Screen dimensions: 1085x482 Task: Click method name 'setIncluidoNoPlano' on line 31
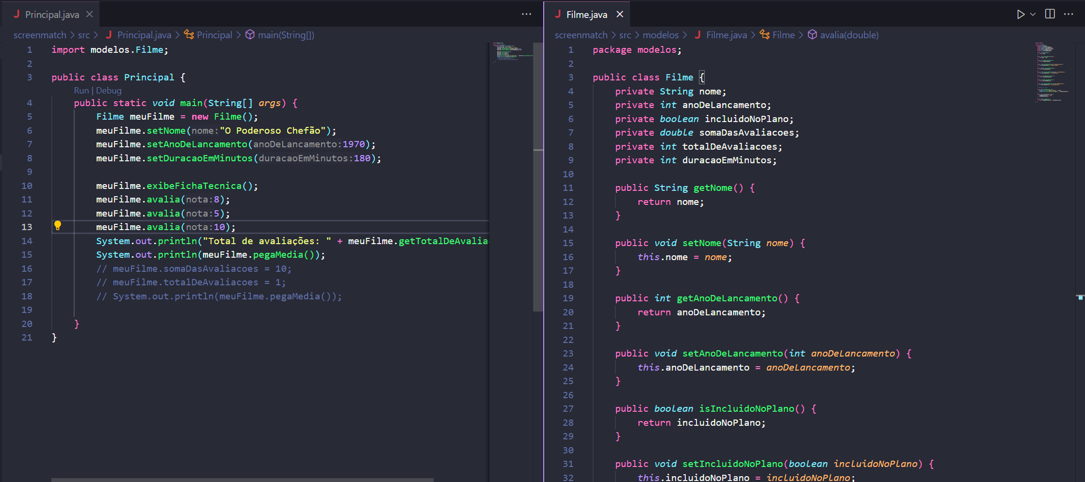[732, 464]
